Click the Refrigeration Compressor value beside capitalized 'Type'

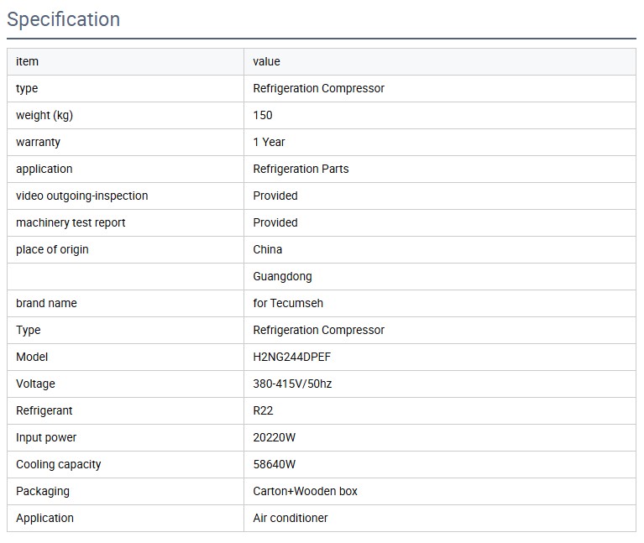(x=319, y=330)
